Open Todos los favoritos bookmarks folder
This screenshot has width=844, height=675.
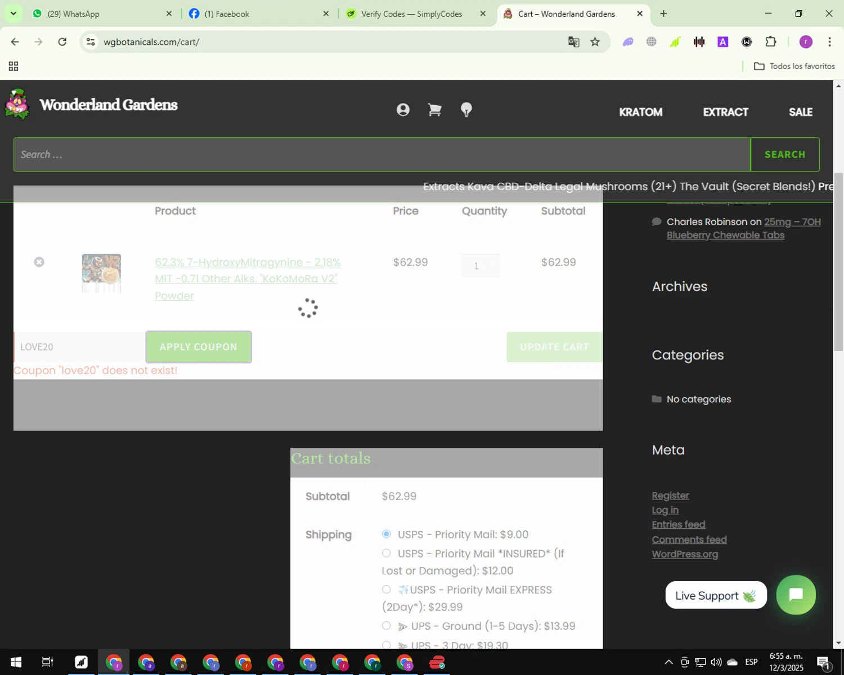[x=794, y=66]
